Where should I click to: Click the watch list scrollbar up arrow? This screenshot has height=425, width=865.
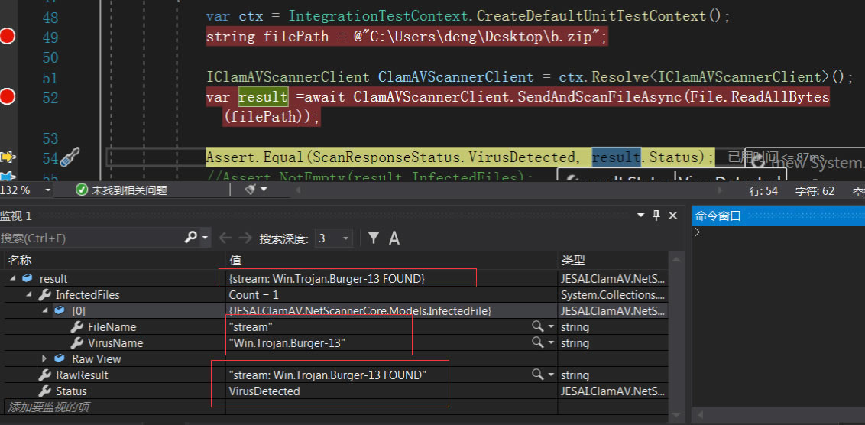(x=676, y=260)
